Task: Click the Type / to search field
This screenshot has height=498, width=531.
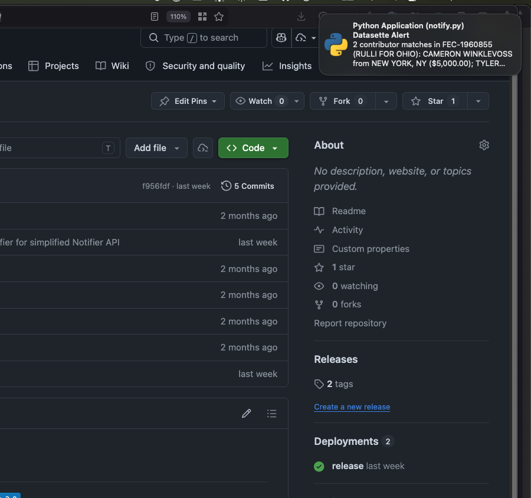Action: tap(204, 38)
